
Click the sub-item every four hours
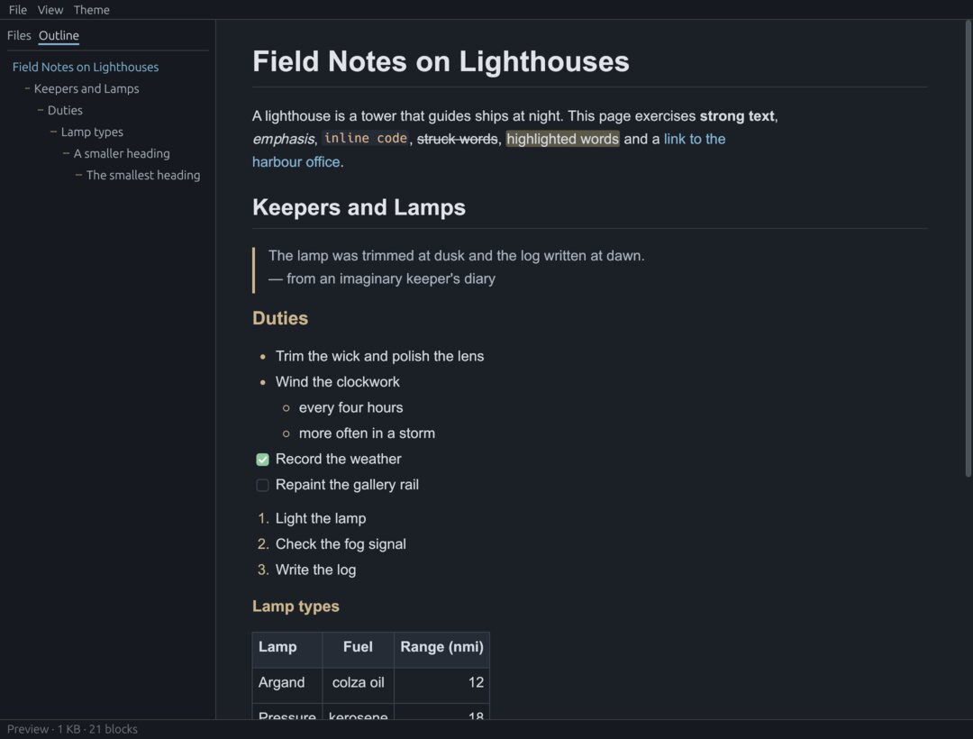[x=350, y=407]
